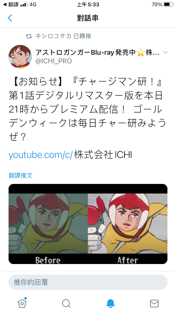Tap 翻譯推文 to translate the tweet
Screen dimensions: 176x314
click(x=20, y=175)
